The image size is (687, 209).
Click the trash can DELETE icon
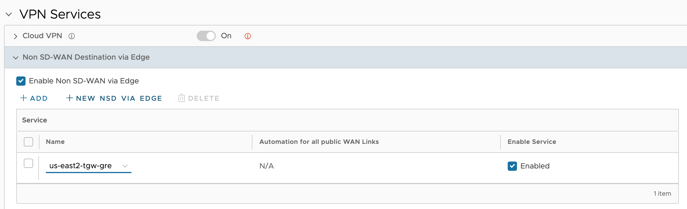click(182, 98)
